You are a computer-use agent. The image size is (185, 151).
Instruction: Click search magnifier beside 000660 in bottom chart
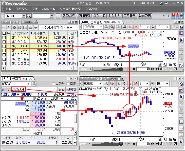(106, 84)
